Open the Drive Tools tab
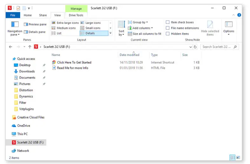Viewport: 250px width, 164px height. [x=76, y=15]
